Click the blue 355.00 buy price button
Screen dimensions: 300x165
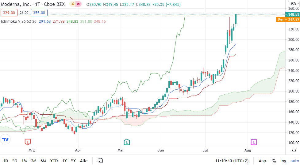coord(39,13)
